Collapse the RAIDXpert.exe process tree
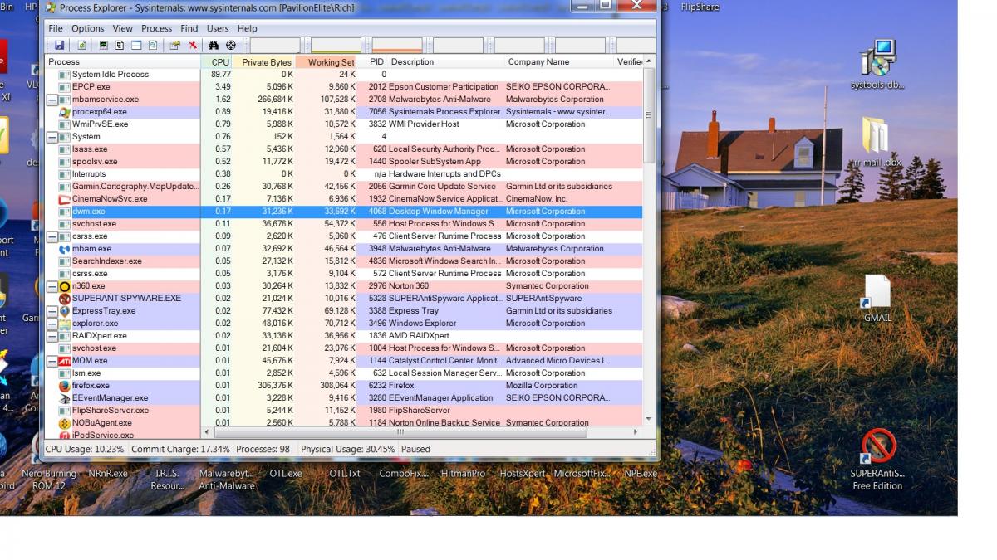 pyautogui.click(x=52, y=336)
